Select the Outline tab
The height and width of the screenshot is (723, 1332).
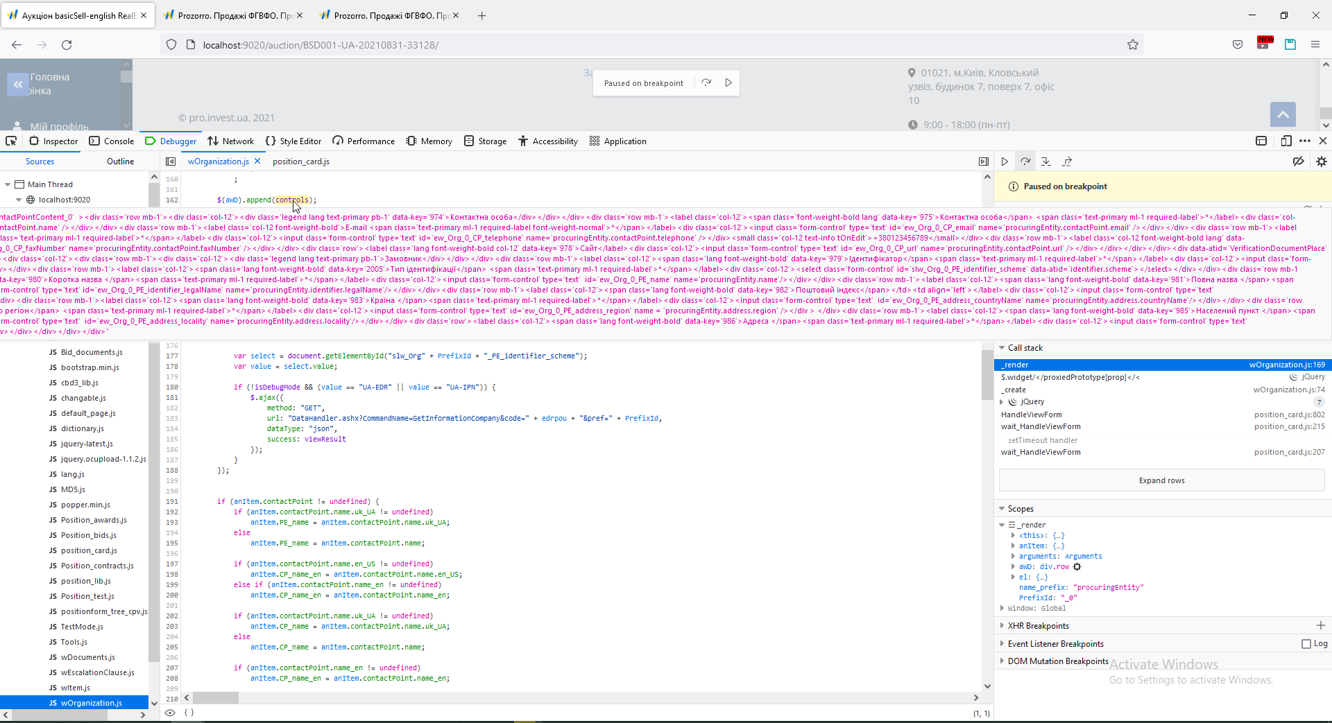[x=121, y=162]
